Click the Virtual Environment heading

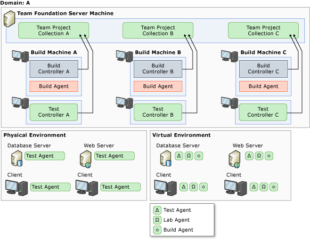click(181, 135)
